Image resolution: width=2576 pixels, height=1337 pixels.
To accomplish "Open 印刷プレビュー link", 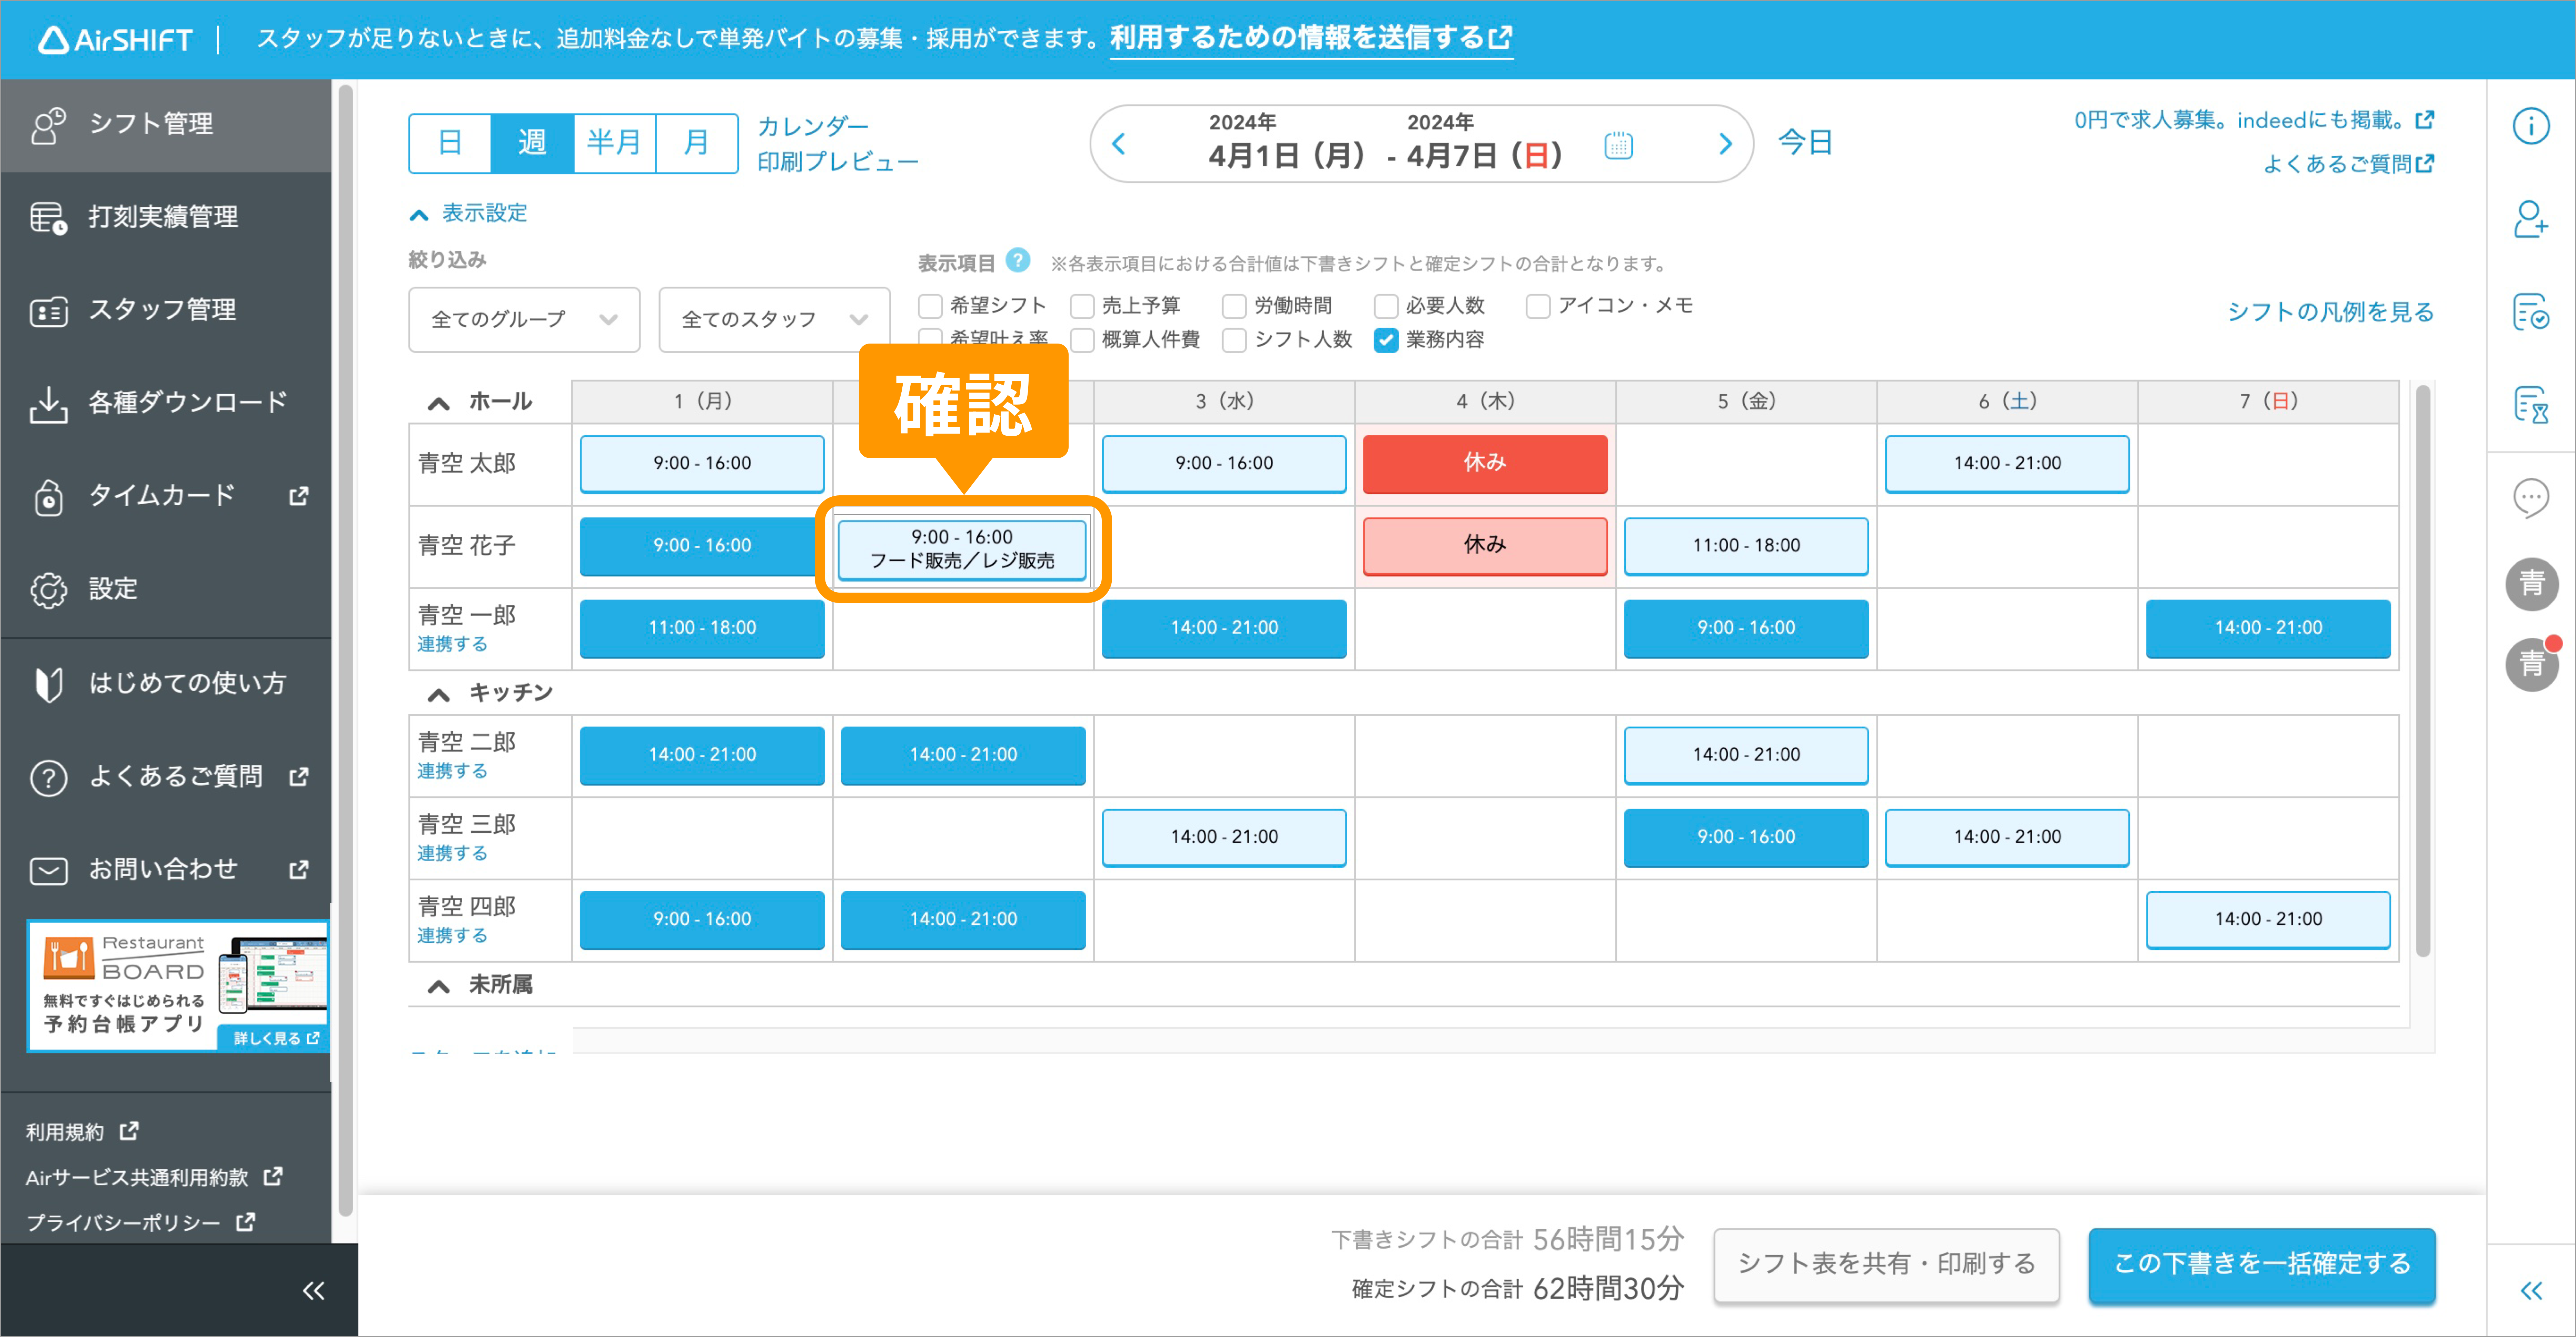I will coord(838,162).
